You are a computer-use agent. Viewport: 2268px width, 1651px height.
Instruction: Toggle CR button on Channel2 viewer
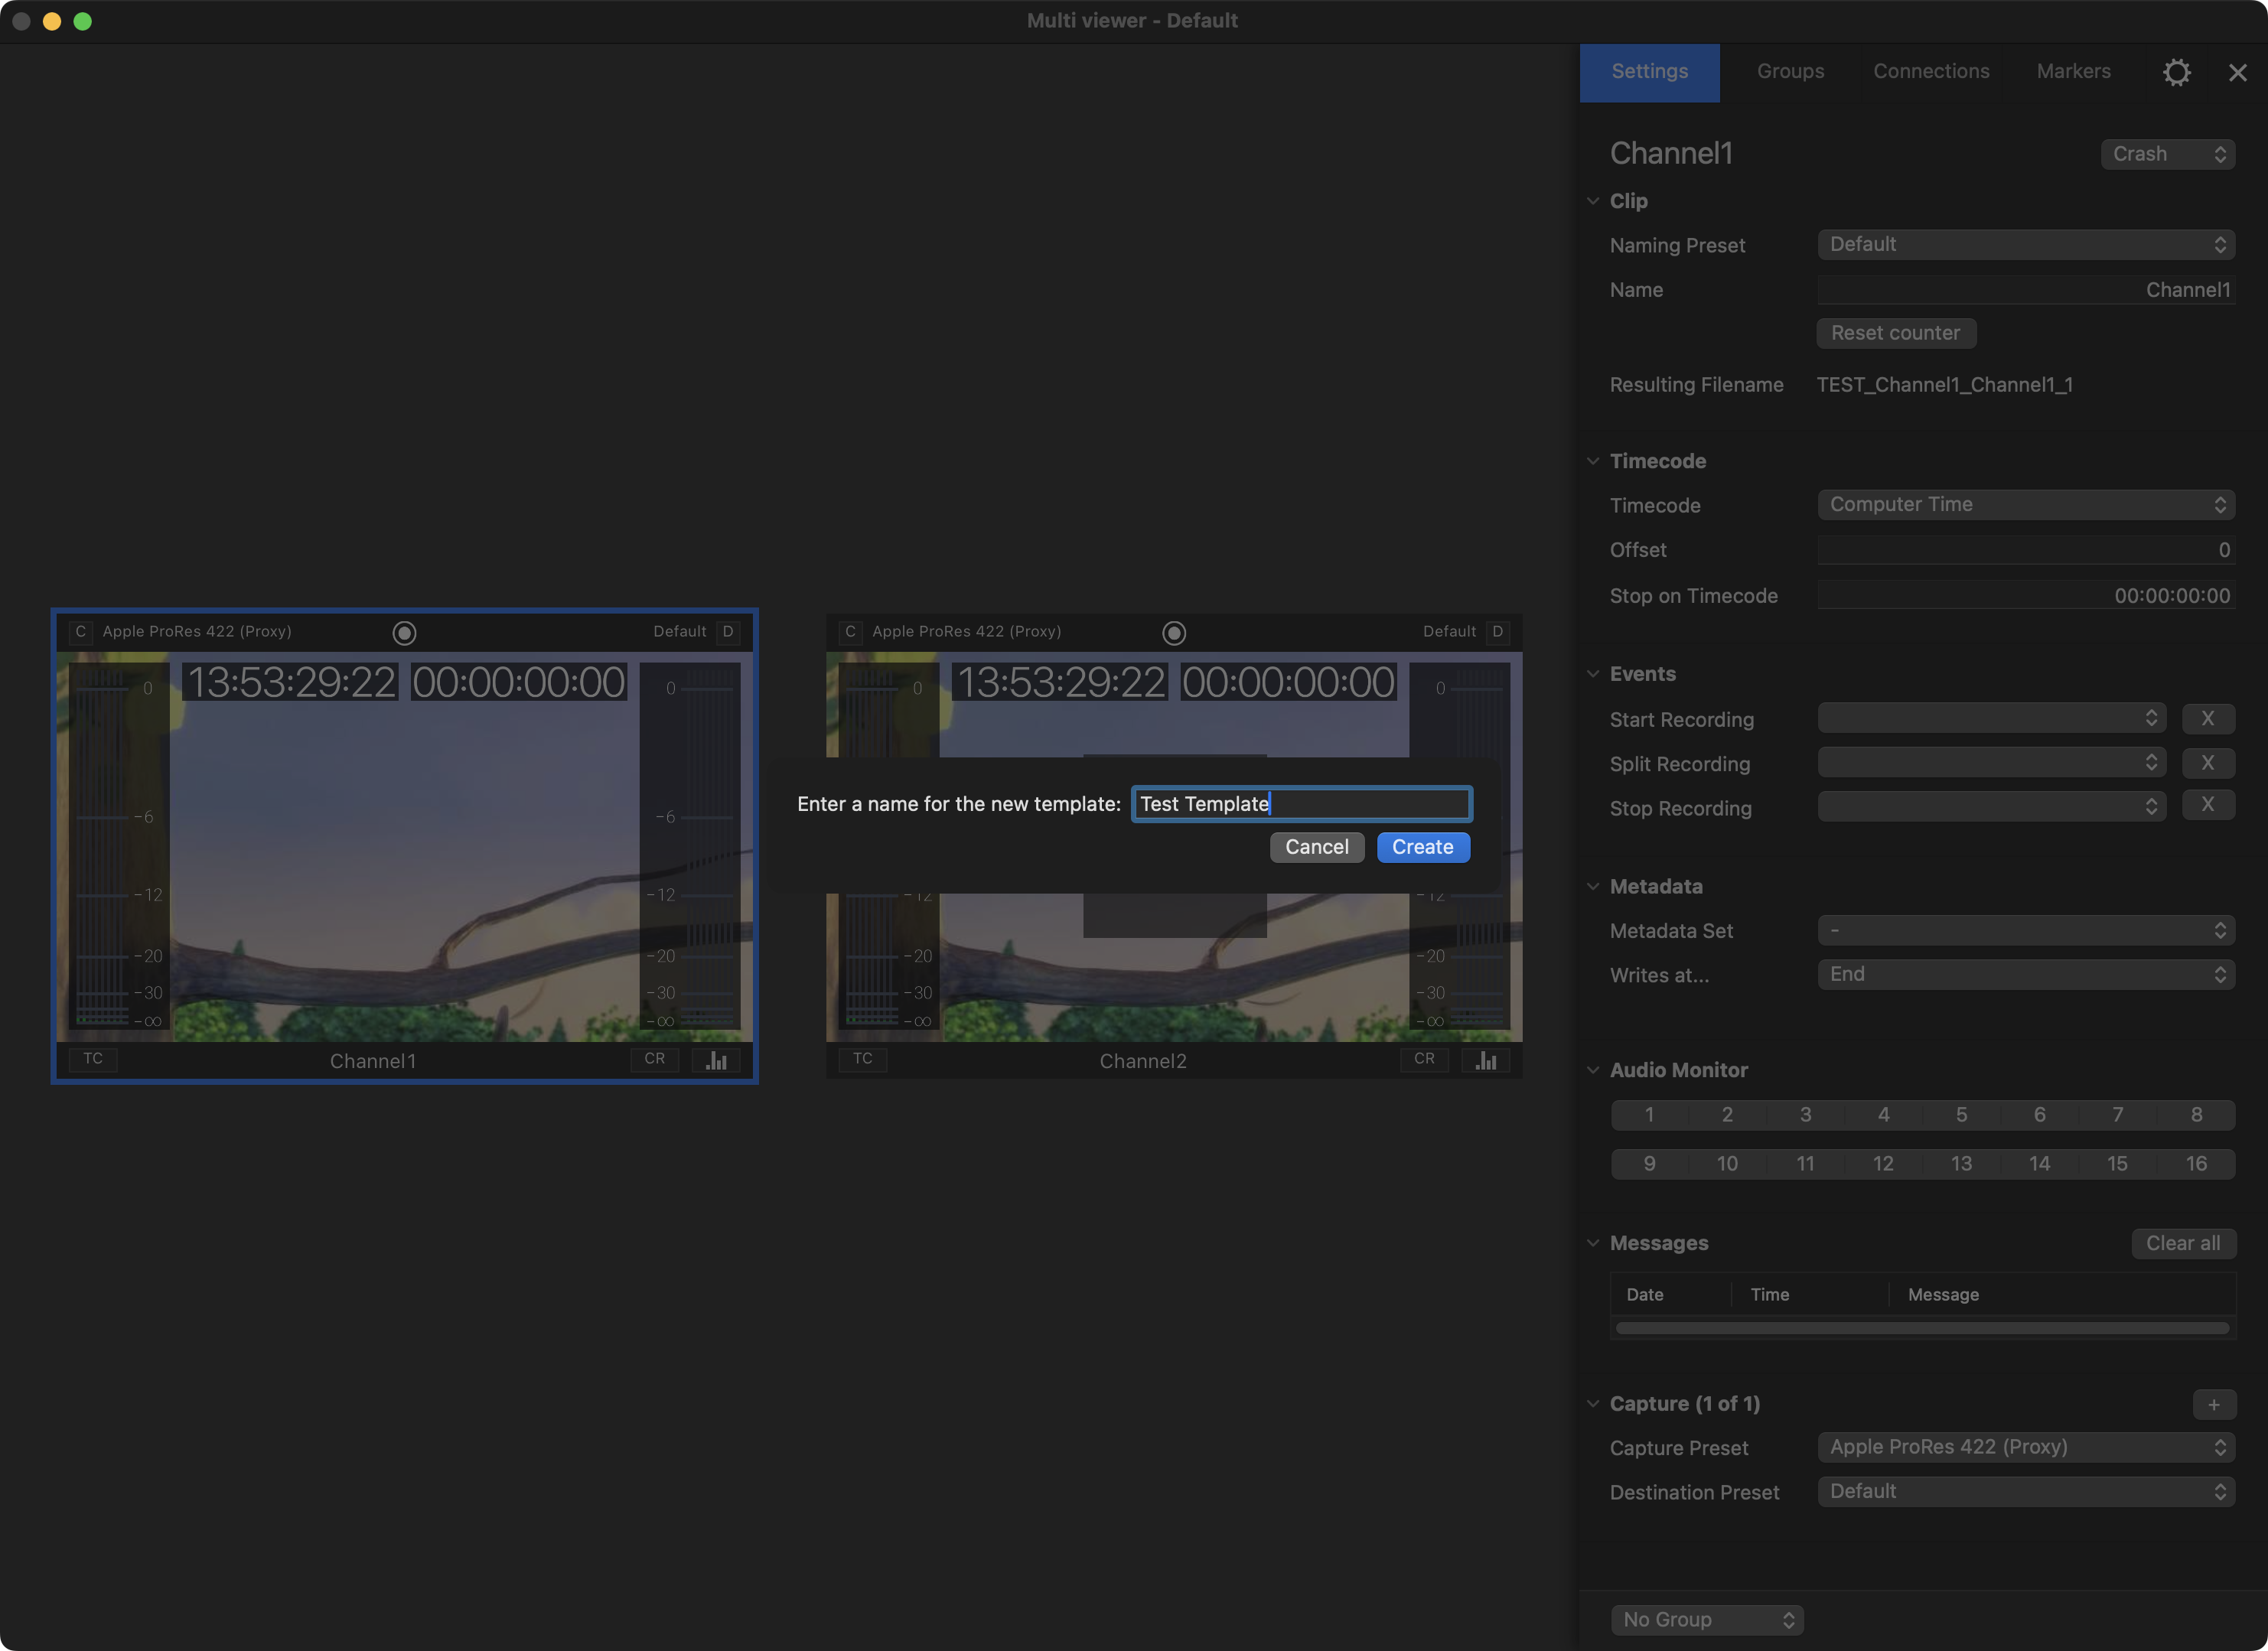click(x=1425, y=1059)
